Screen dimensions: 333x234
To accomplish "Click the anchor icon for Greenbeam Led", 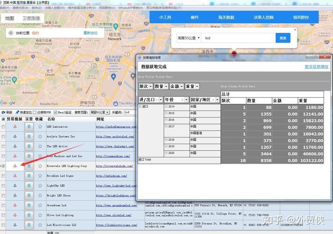I will (15, 205).
